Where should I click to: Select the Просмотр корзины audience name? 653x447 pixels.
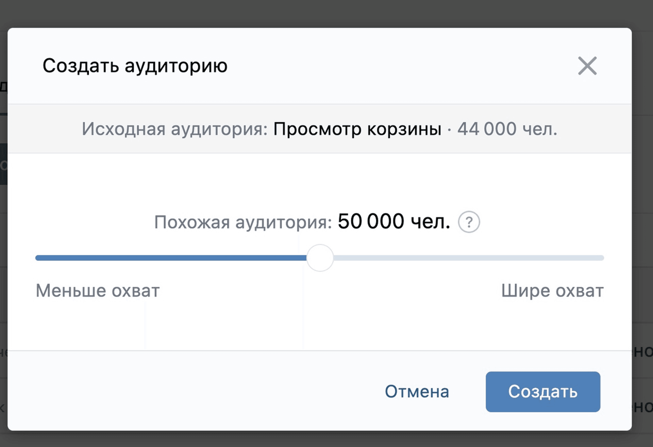[x=357, y=129]
